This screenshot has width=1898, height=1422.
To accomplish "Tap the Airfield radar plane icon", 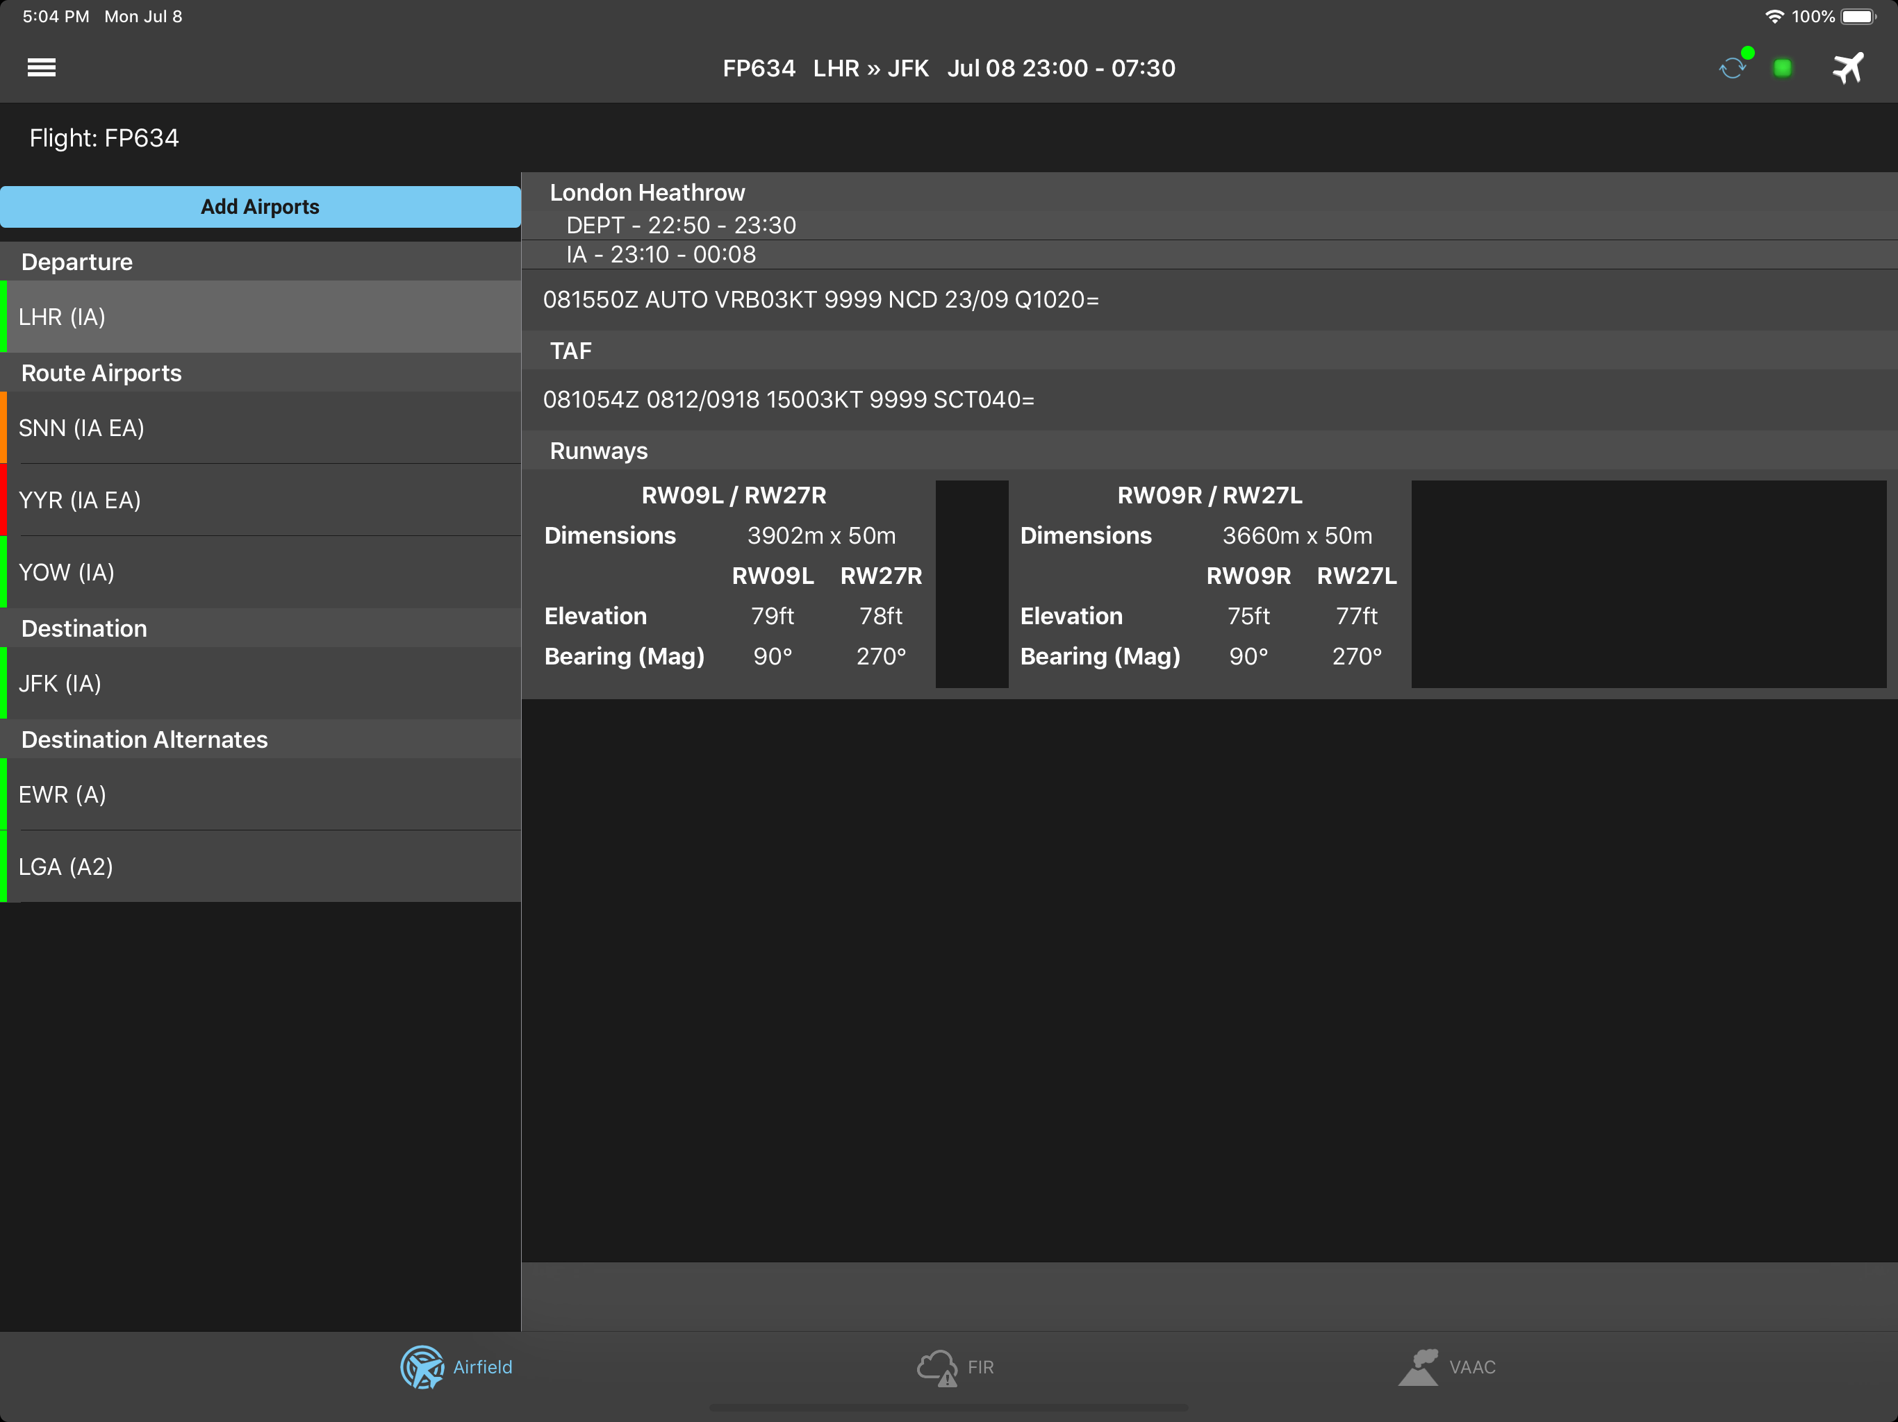I will [422, 1367].
